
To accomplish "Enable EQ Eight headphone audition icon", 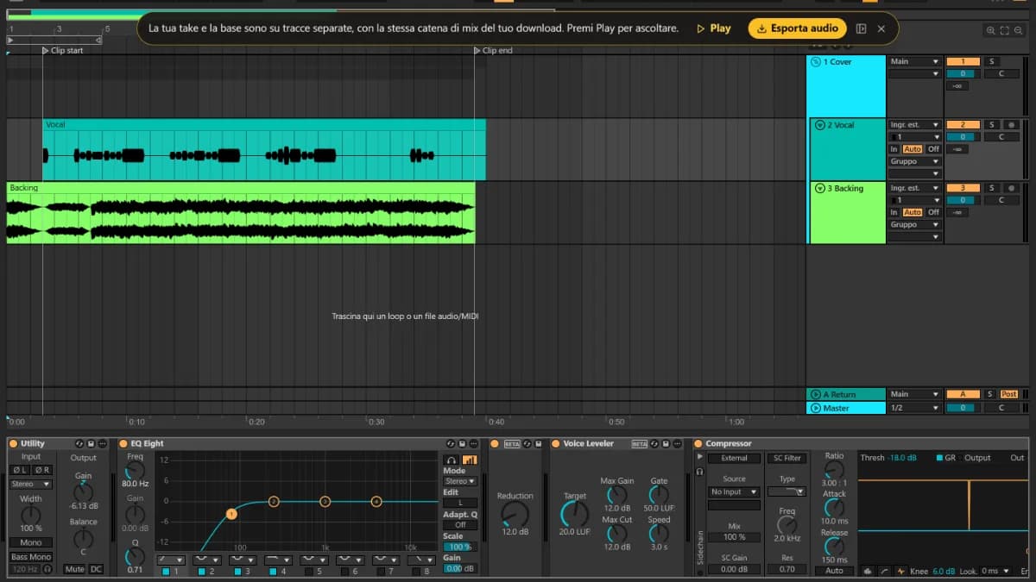I will 451,460.
